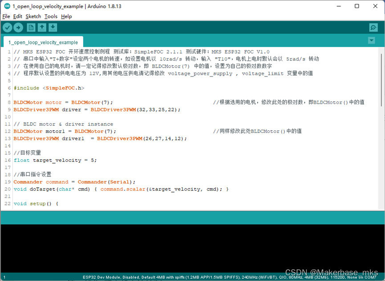Click the Arduino logo in the title bar

pos(8,6)
